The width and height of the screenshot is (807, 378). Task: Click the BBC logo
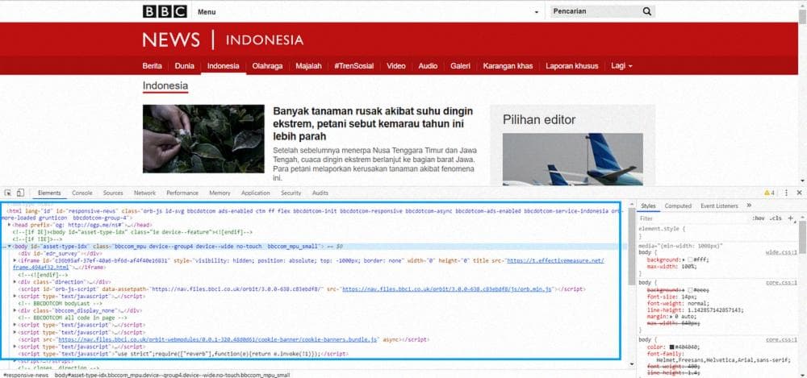click(x=165, y=11)
